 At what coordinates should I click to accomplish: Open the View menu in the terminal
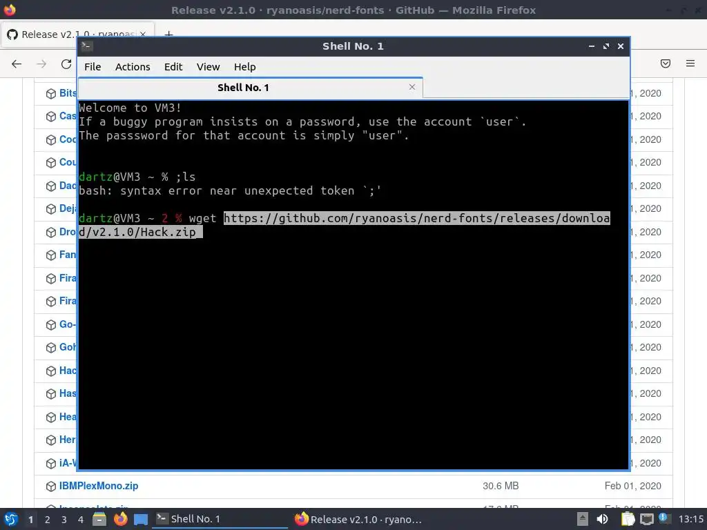208,67
